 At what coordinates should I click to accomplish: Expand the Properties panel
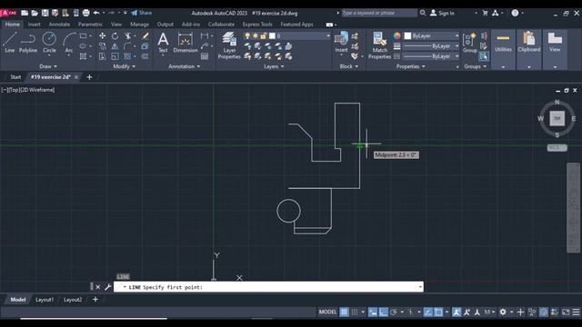(410, 66)
